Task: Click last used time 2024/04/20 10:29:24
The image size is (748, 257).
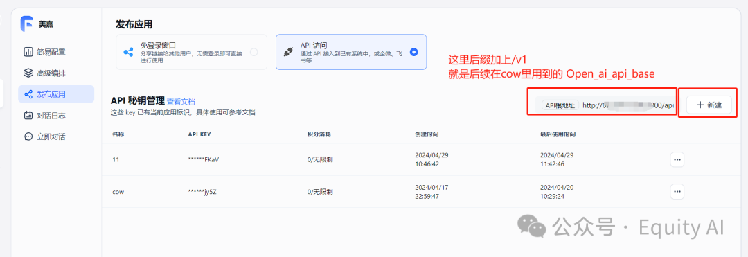Action: [x=557, y=192]
